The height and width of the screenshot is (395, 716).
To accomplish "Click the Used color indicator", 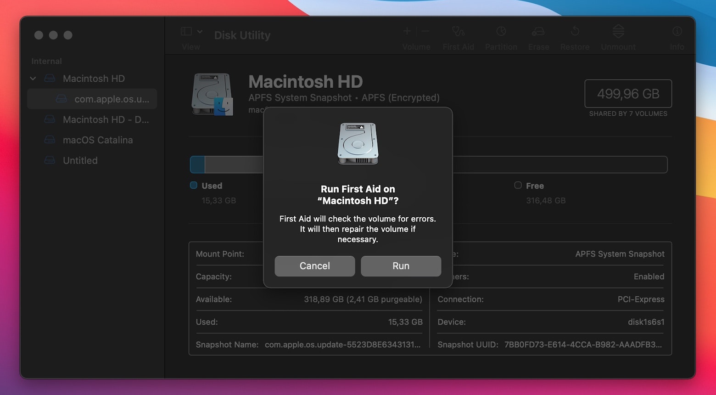I will coord(194,185).
